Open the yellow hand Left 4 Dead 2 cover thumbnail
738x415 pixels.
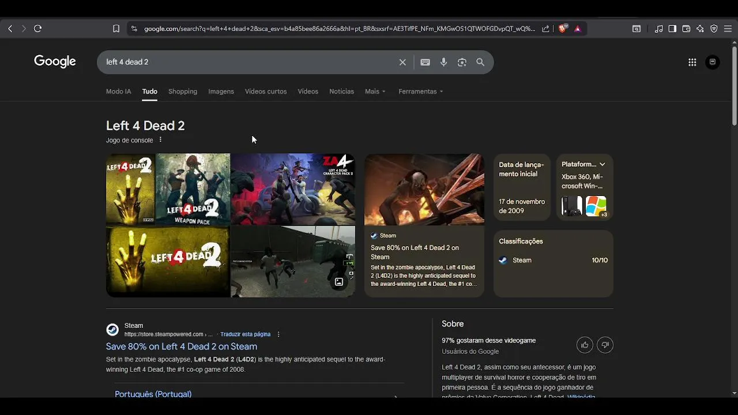[x=130, y=189]
